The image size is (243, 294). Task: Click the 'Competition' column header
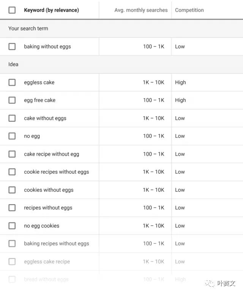click(x=189, y=10)
